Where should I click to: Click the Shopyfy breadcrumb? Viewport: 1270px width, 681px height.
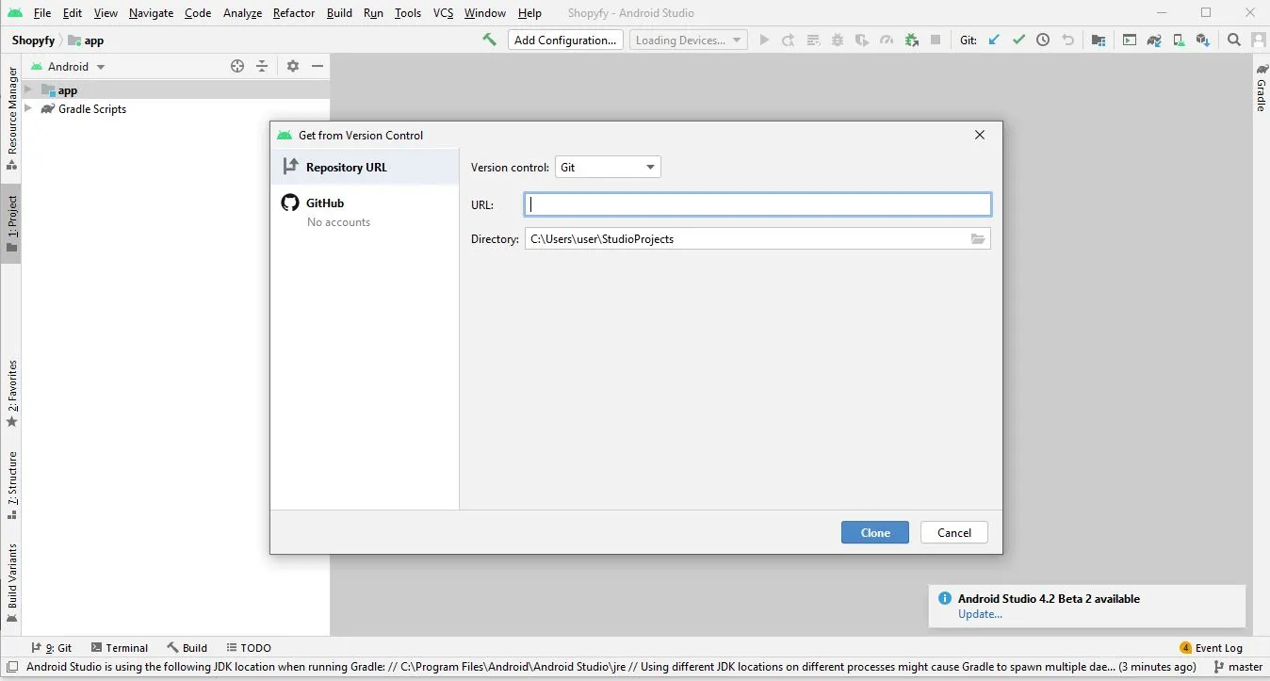pyautogui.click(x=33, y=41)
